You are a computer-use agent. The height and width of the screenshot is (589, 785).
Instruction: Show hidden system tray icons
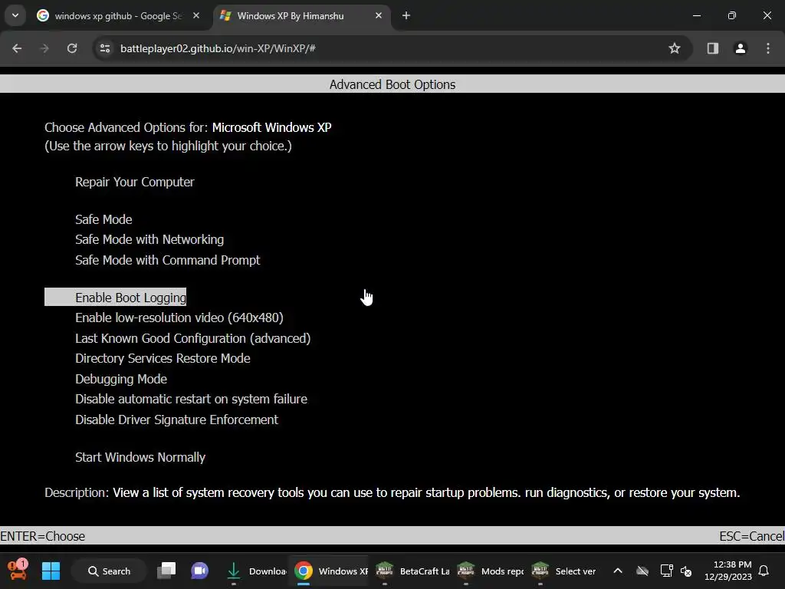click(618, 571)
